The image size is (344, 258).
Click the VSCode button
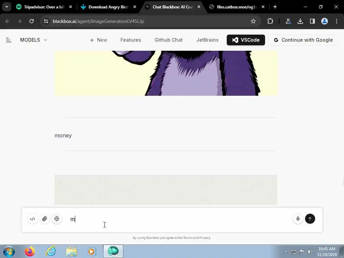(246, 40)
